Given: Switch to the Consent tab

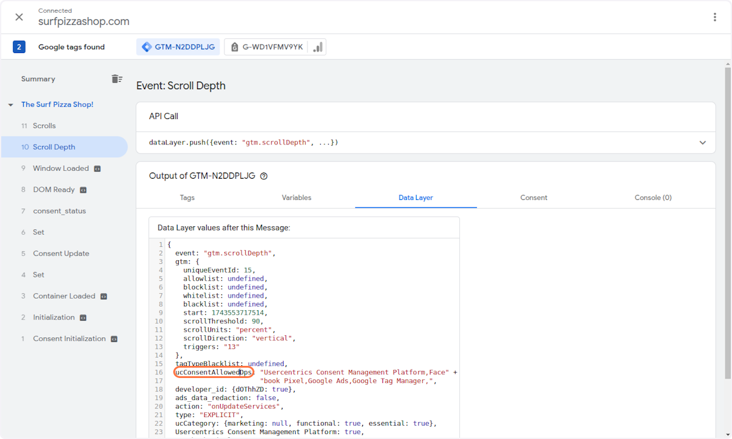Looking at the screenshot, I should pyautogui.click(x=534, y=198).
